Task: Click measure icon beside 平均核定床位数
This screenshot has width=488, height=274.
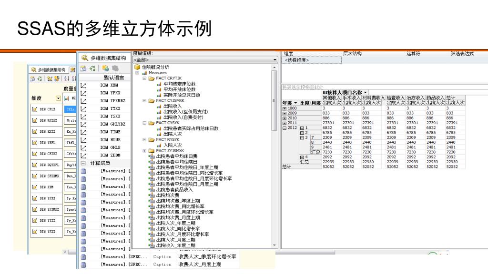Action: click(x=159, y=84)
